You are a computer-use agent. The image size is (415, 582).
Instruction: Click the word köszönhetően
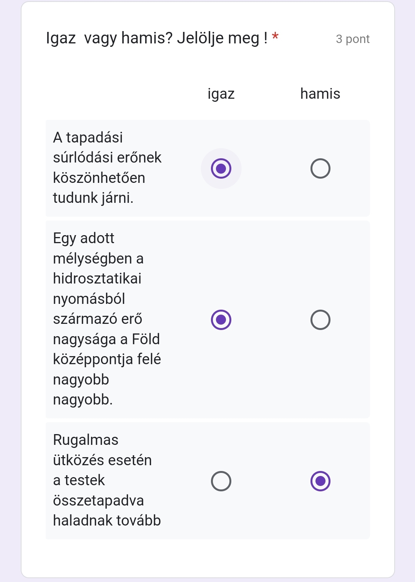99,178
